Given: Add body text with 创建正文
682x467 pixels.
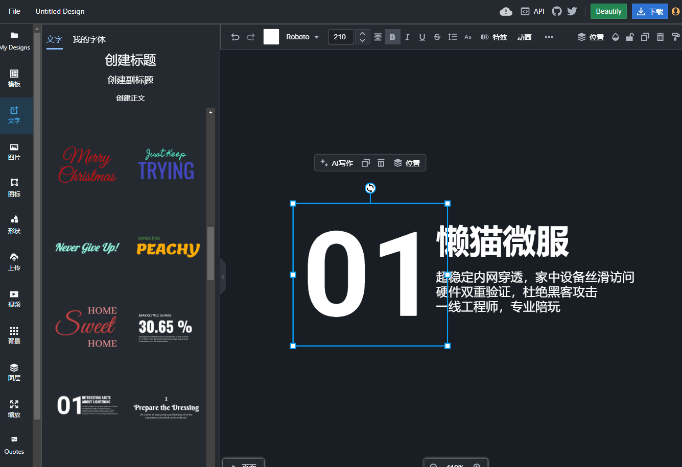Looking at the screenshot, I should [x=130, y=98].
